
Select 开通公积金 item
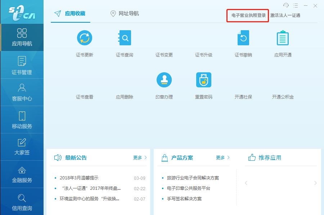pyautogui.click(x=283, y=97)
